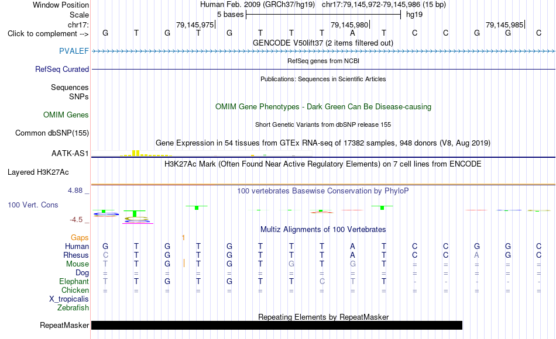Click the 79,145,980 coordinate marker
556x339 pixels.
pyautogui.click(x=349, y=25)
